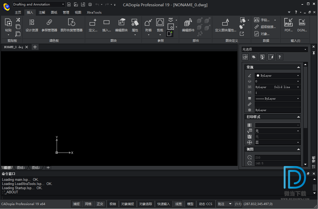Click the Save quick-access icon

coord(83,4)
